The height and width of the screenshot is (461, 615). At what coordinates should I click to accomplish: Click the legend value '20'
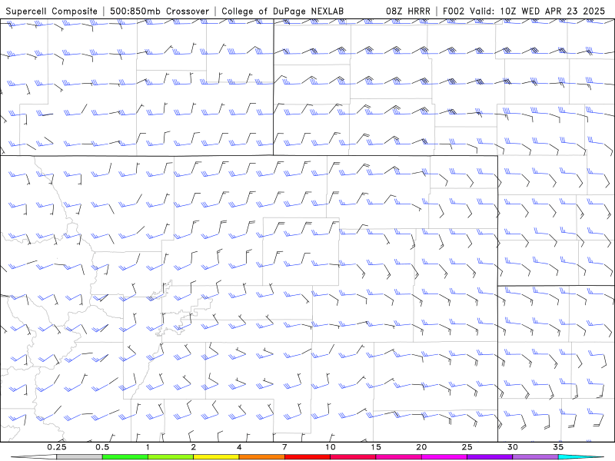tap(421, 447)
